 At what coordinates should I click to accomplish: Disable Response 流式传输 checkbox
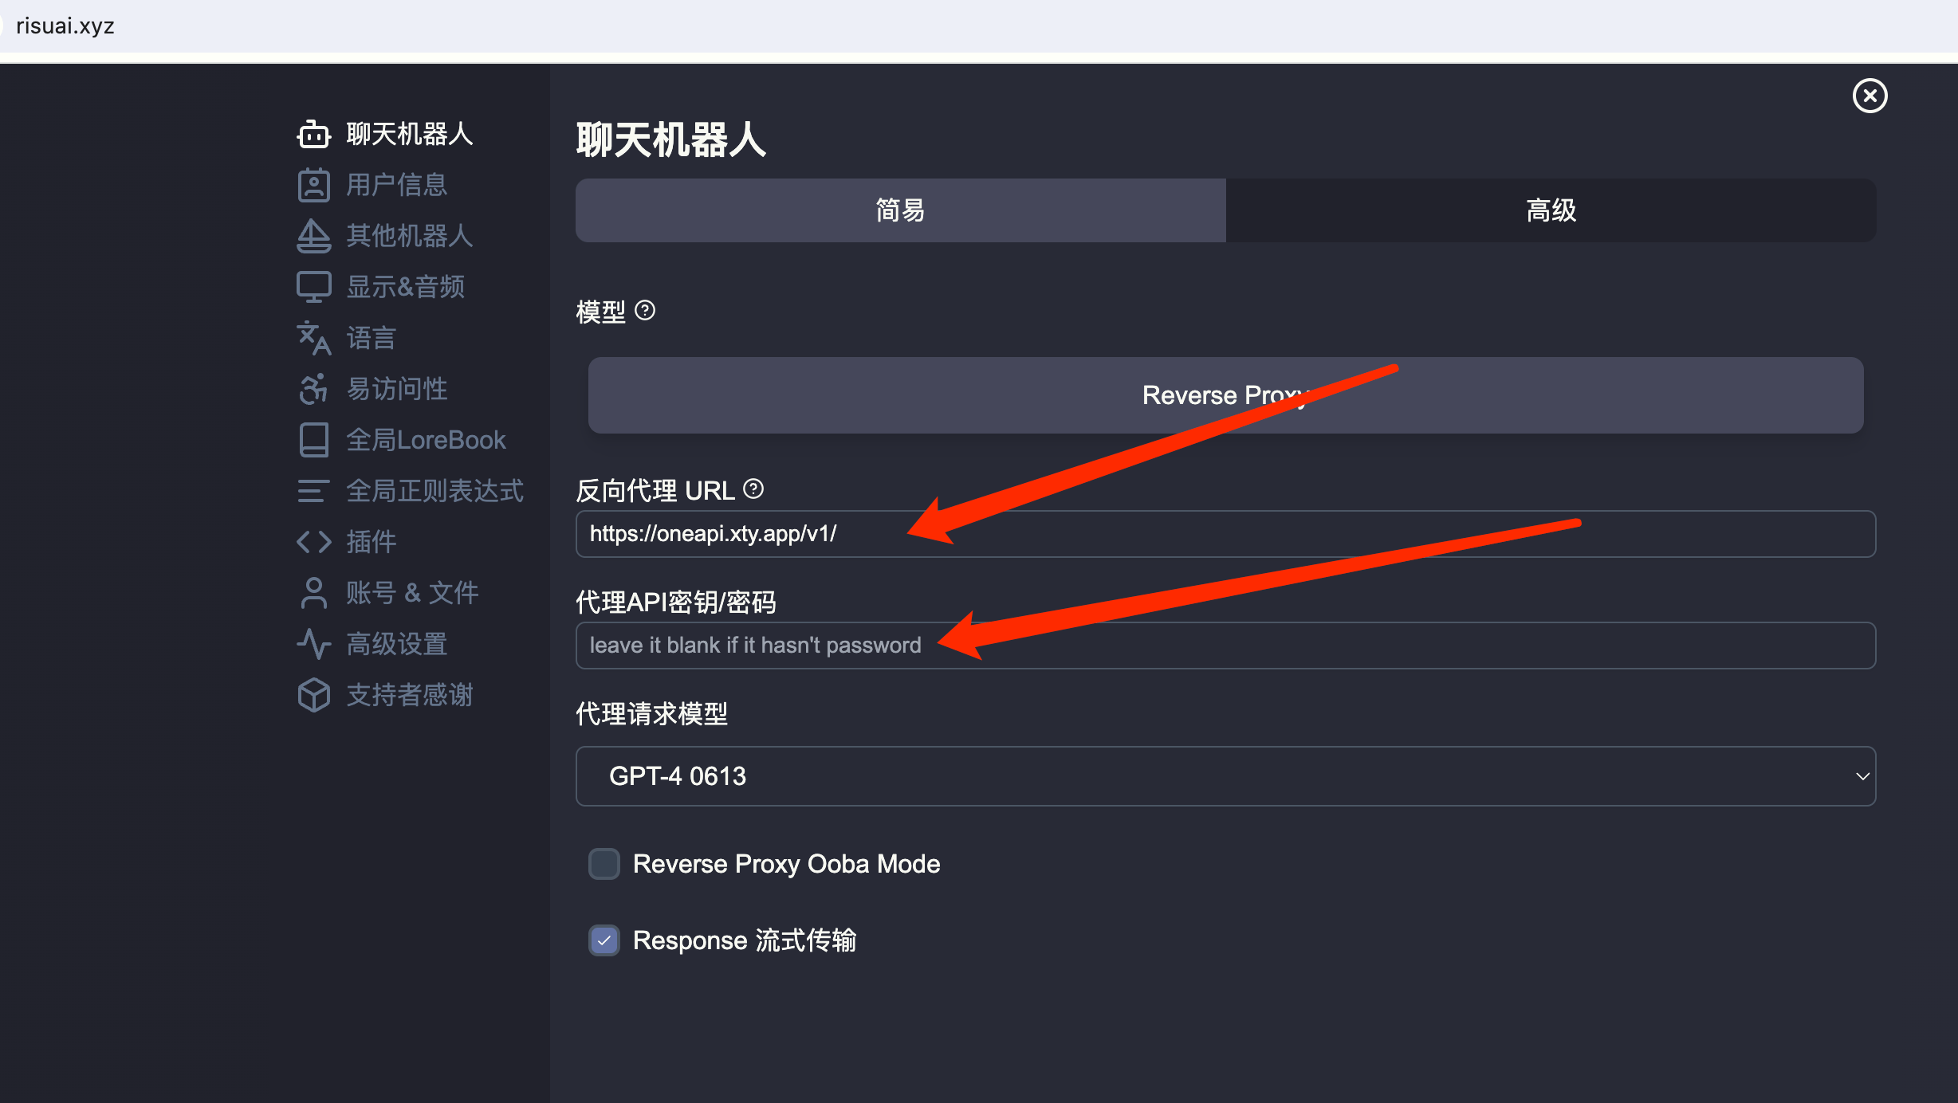[604, 940]
